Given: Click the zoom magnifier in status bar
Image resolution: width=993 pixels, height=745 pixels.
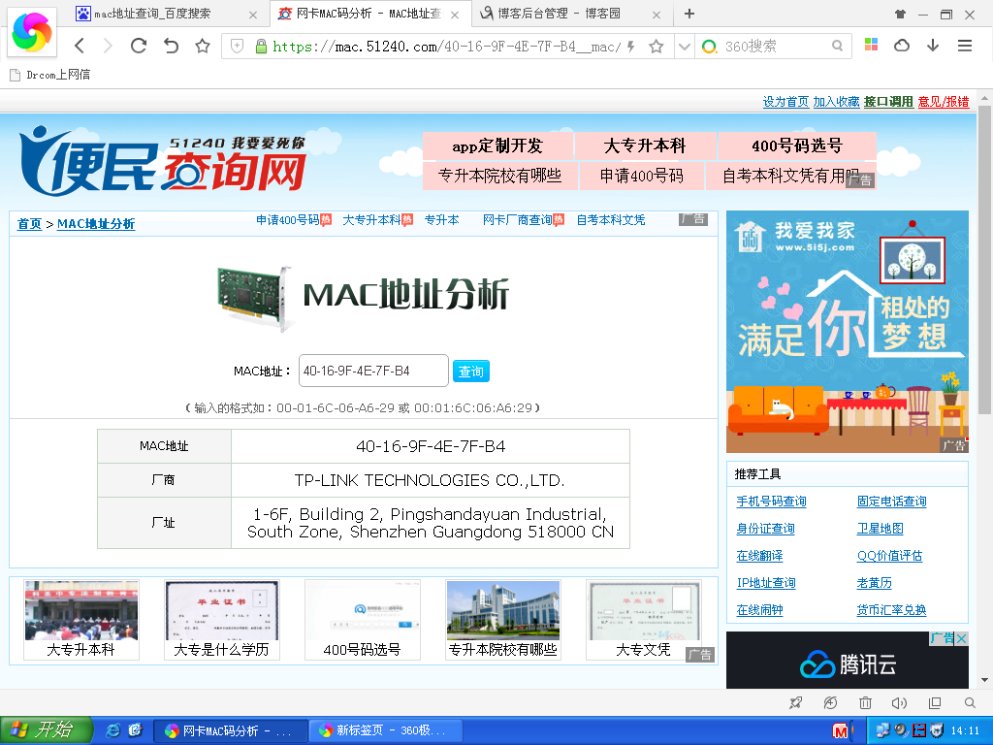Looking at the screenshot, I should (970, 702).
